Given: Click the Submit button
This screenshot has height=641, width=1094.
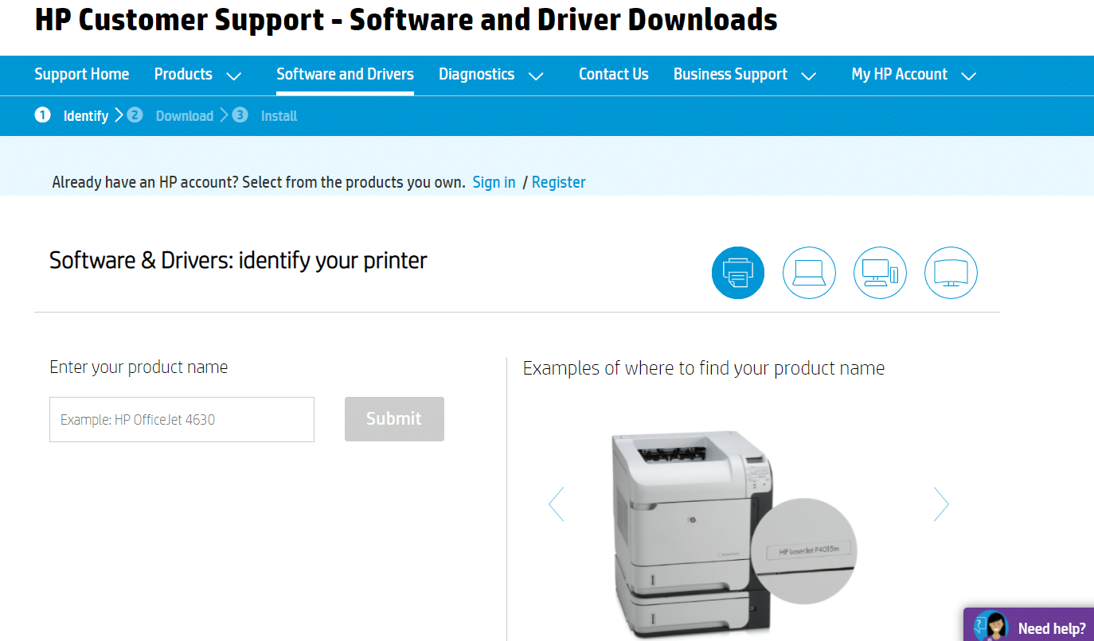Looking at the screenshot, I should click(x=394, y=419).
